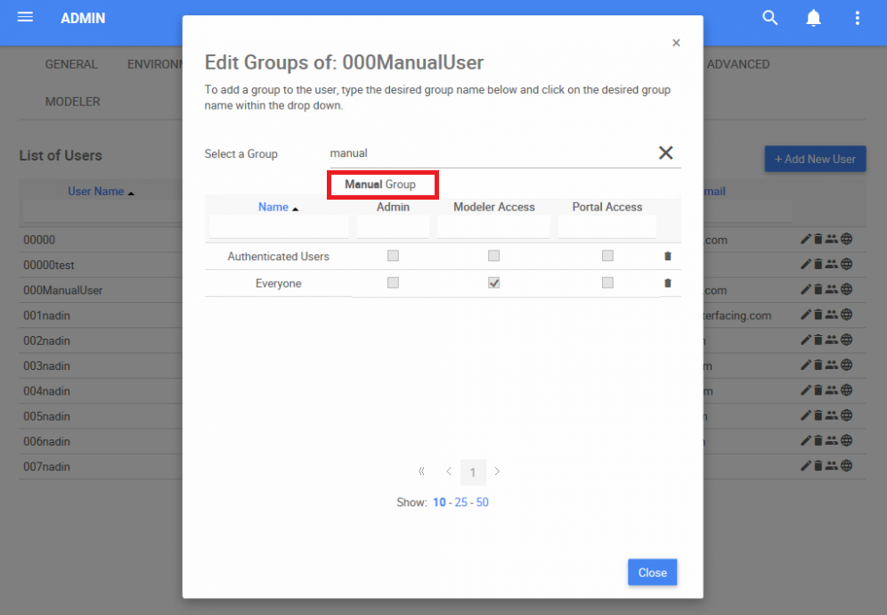Click the Everyone group name
The image size is (887, 615).
click(x=279, y=283)
